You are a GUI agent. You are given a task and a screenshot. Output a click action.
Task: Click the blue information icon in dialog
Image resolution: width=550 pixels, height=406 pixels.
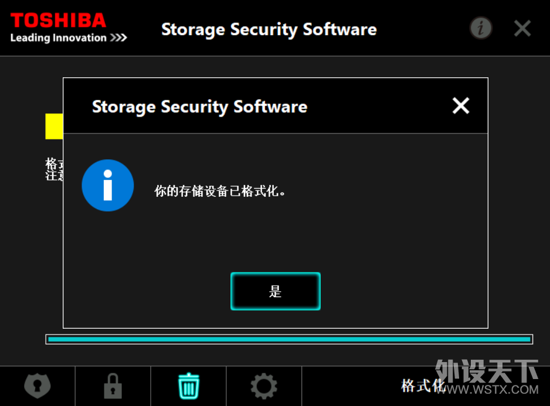pyautogui.click(x=108, y=186)
